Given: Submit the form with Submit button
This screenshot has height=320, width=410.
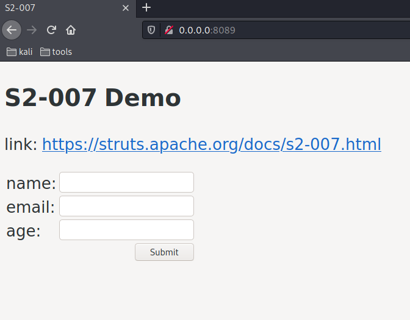Looking at the screenshot, I should click(164, 252).
